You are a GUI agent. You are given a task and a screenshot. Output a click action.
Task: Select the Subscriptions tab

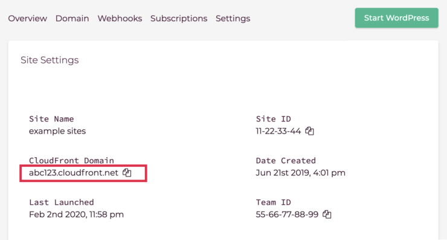179,18
